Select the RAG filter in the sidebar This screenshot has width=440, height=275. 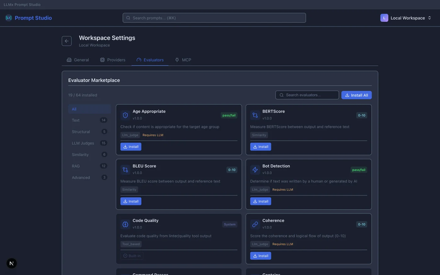click(x=76, y=166)
